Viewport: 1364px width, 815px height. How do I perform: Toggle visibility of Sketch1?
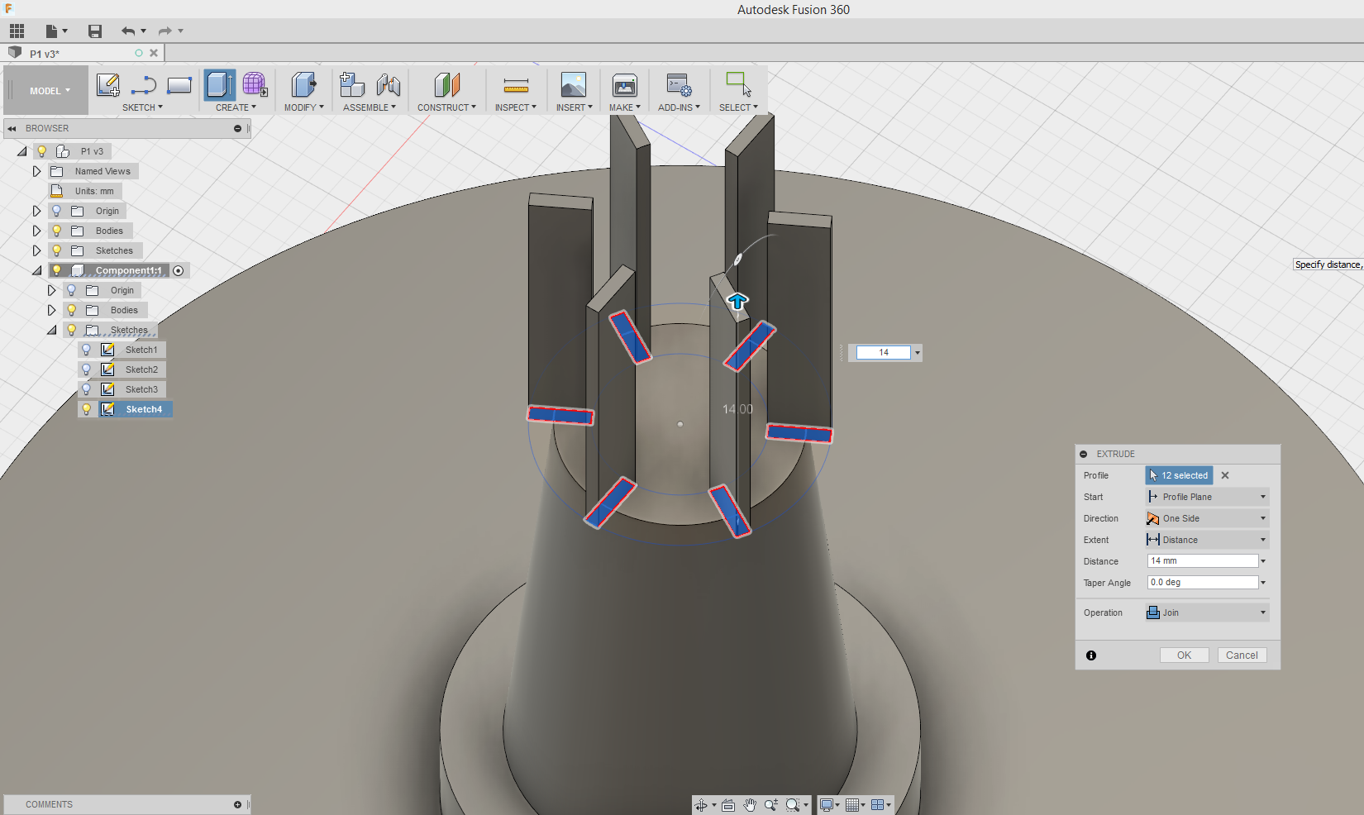[x=86, y=350]
